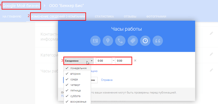
Task: Open the quotation mark description step icon
Action: click(x=158, y=41)
